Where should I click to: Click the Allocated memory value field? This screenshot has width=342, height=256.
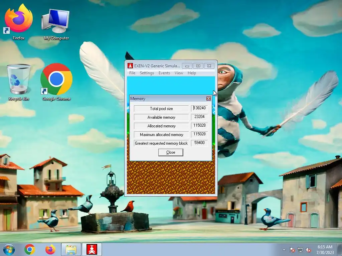[199, 126]
